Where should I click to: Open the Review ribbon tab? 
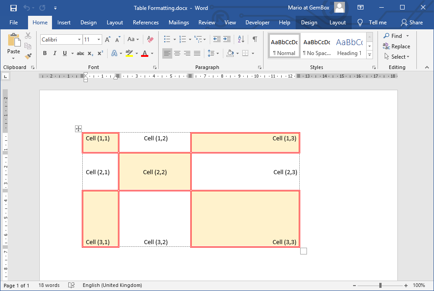click(x=207, y=22)
